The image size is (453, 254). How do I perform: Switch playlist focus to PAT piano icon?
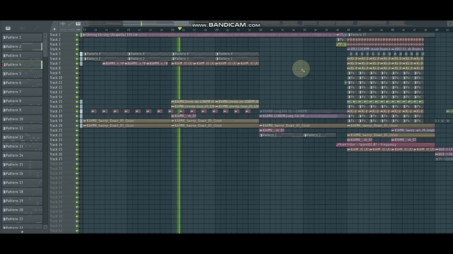pos(78,24)
